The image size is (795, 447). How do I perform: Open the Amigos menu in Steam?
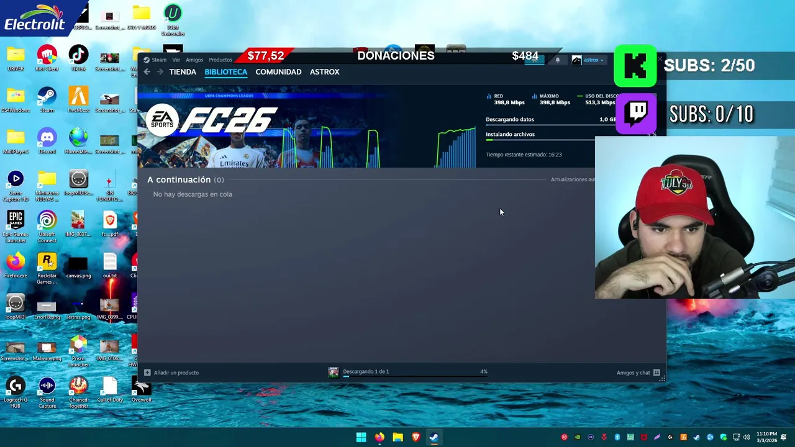[194, 60]
